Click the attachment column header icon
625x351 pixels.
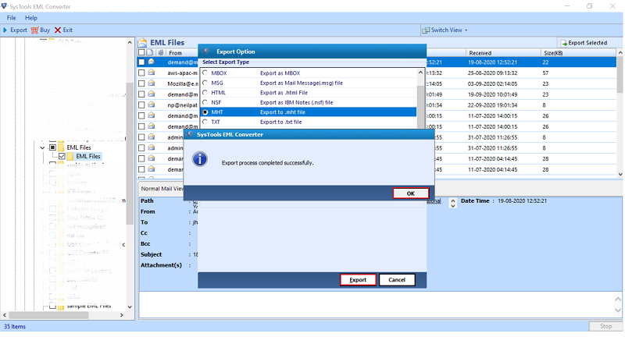tap(161, 52)
